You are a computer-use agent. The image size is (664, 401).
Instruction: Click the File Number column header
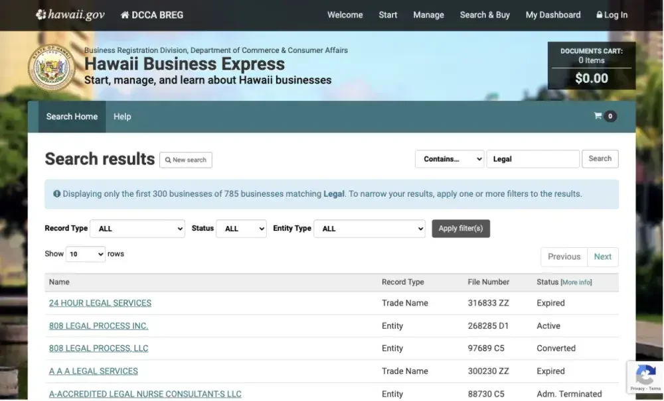[x=488, y=282]
